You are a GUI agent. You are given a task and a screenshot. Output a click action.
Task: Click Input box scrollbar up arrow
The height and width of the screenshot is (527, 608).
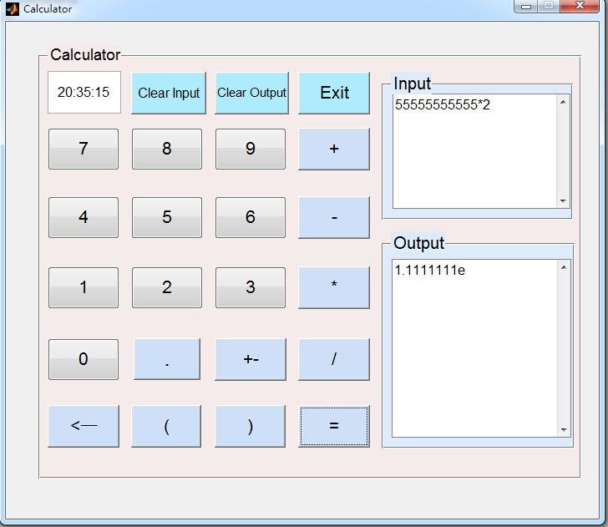(563, 102)
